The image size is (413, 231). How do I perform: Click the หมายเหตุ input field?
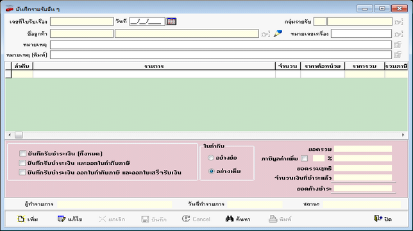click(x=221, y=45)
